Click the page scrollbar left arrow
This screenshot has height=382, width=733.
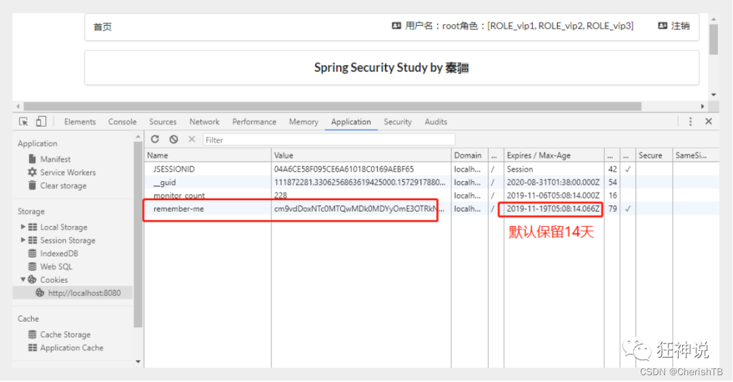(x=18, y=106)
